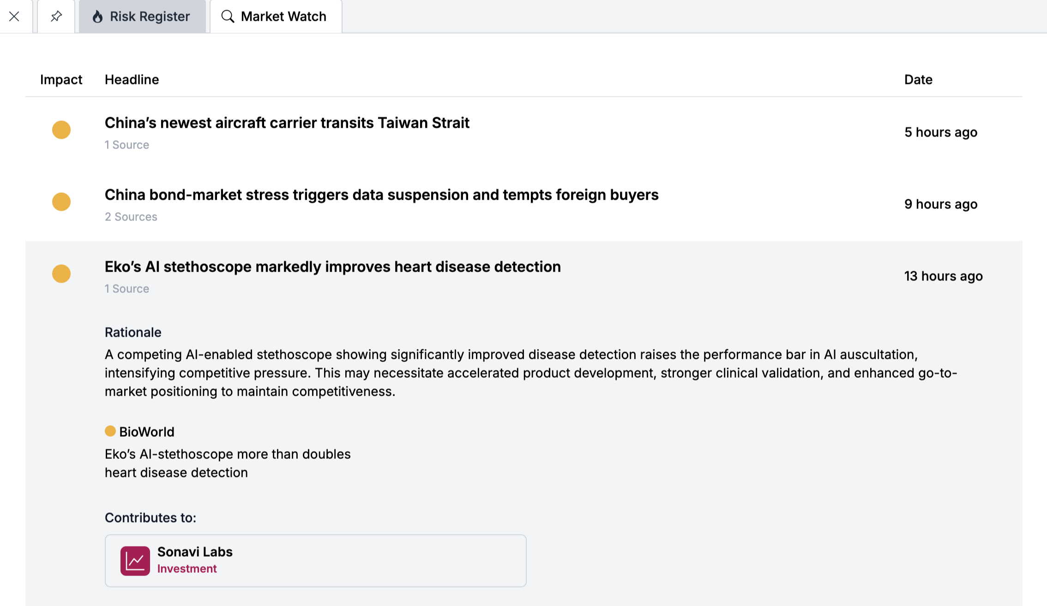This screenshot has height=606, width=1047.
Task: Click the close X icon
Action: coord(14,17)
